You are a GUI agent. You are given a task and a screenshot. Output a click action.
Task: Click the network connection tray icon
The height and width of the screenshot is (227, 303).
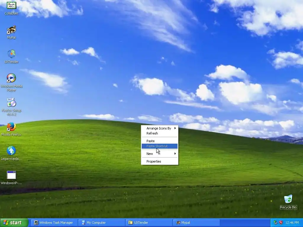(275, 223)
